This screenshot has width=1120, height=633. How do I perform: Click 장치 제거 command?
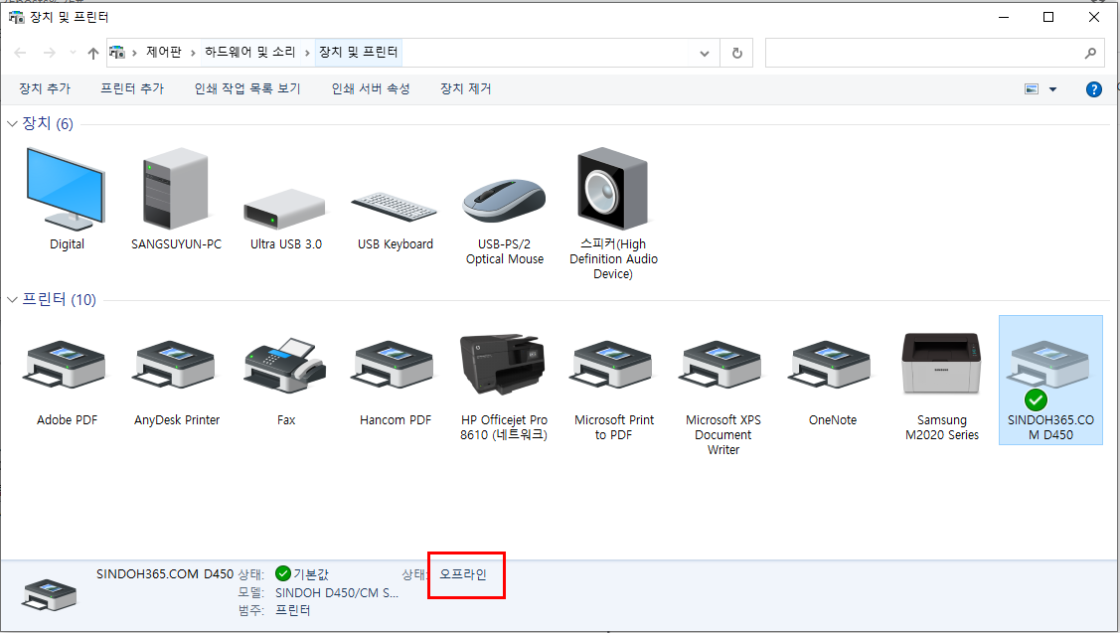[x=466, y=88]
